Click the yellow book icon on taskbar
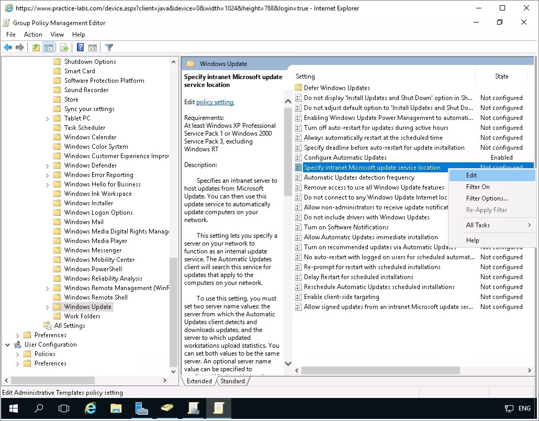Screen dimensions: 539x421 click(x=167, y=408)
